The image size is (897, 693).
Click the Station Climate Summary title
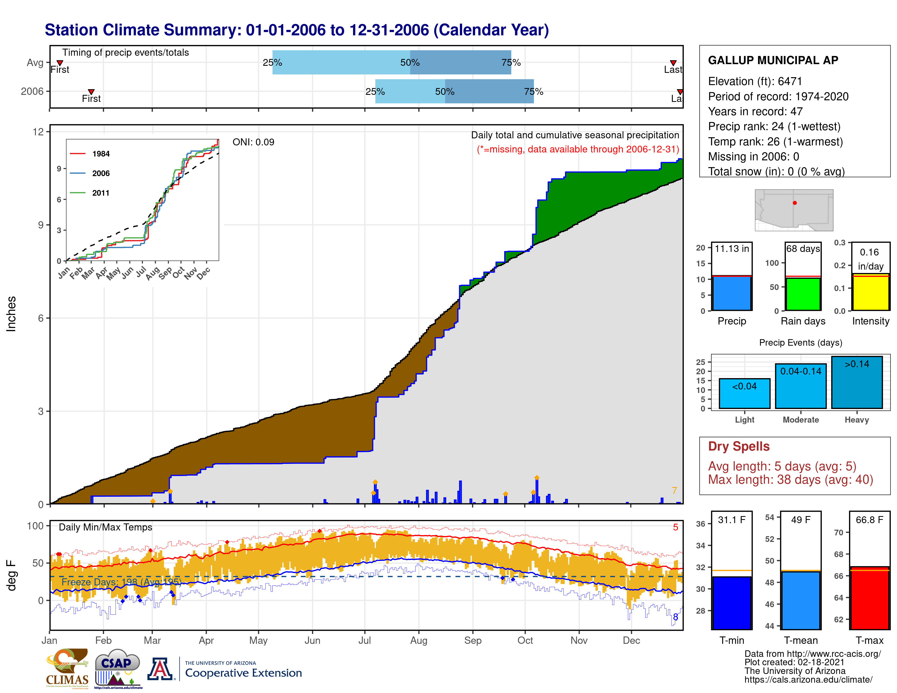pyautogui.click(x=297, y=30)
